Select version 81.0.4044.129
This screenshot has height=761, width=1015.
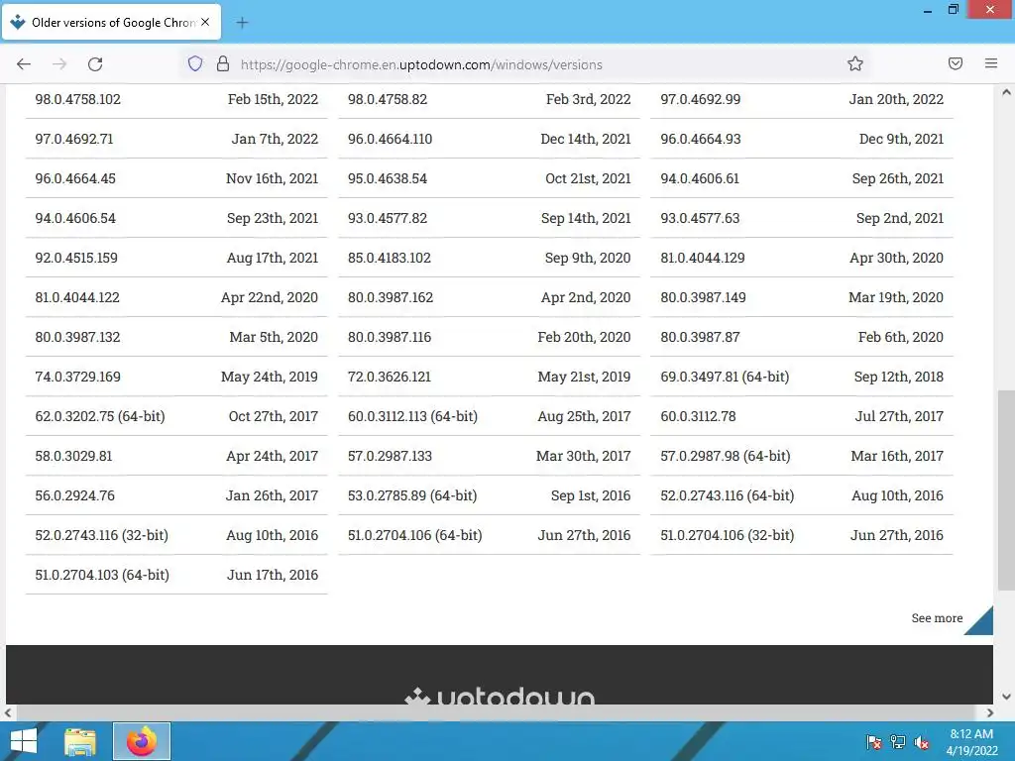pos(801,258)
